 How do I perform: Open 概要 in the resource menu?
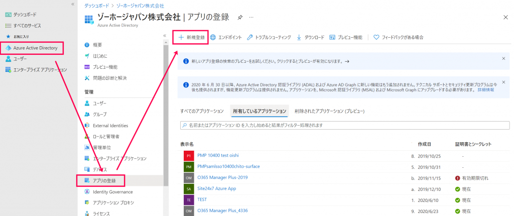point(93,45)
